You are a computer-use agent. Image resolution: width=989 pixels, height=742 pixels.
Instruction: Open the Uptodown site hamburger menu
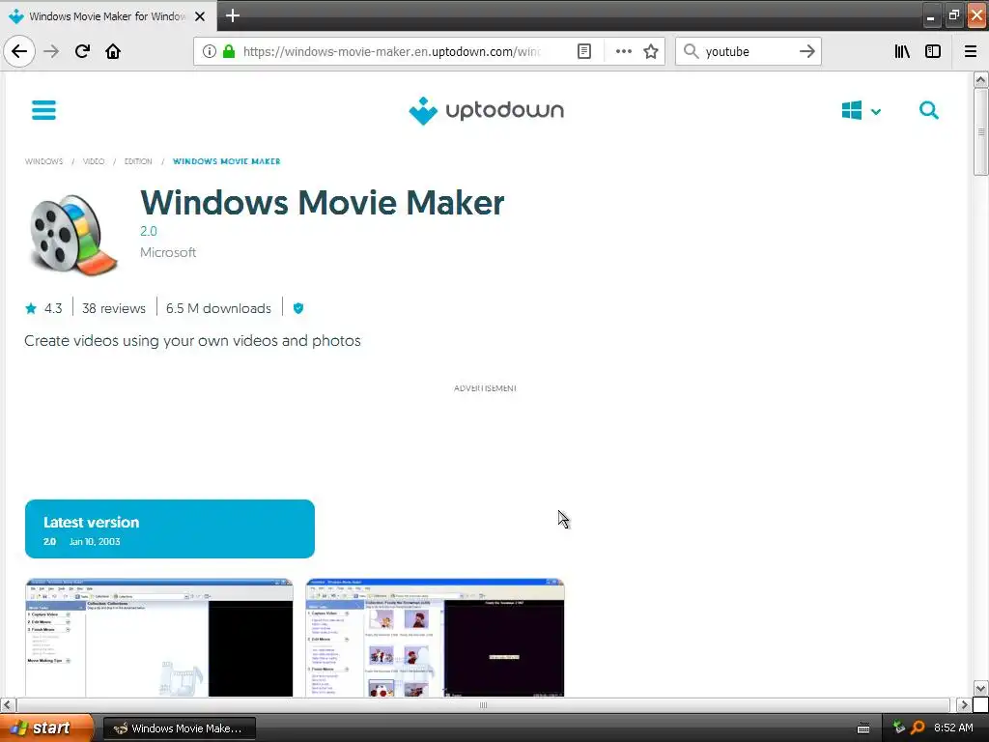(x=43, y=110)
